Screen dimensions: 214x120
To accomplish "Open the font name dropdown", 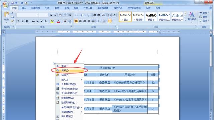I will point(37,15).
